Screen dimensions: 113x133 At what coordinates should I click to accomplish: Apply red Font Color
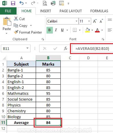[97, 30]
